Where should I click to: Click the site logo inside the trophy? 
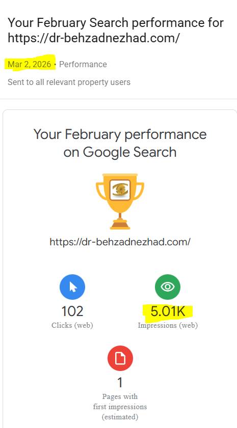point(120,190)
